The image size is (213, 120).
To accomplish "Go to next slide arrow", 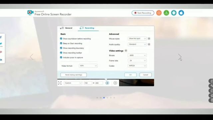I will click(x=180, y=57).
